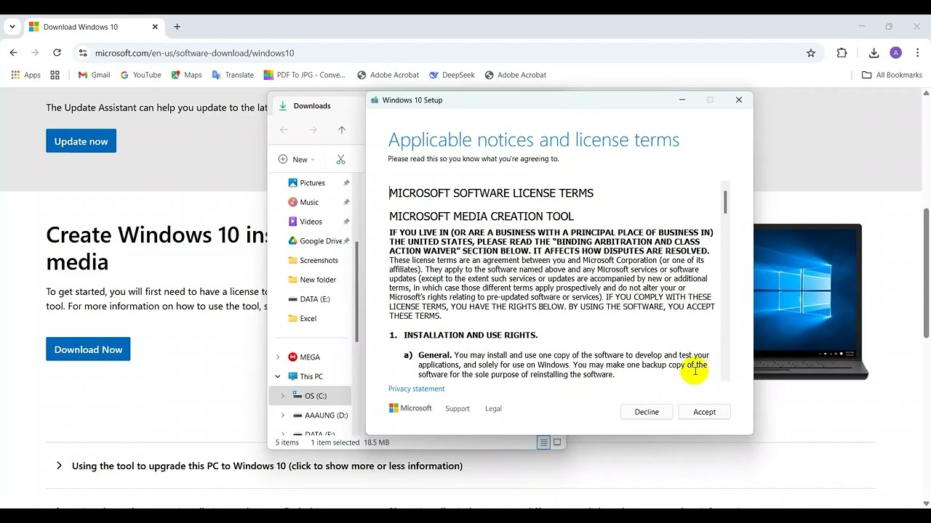Open the YouTube bookmark
Screen dimensions: 931x523
pos(140,75)
